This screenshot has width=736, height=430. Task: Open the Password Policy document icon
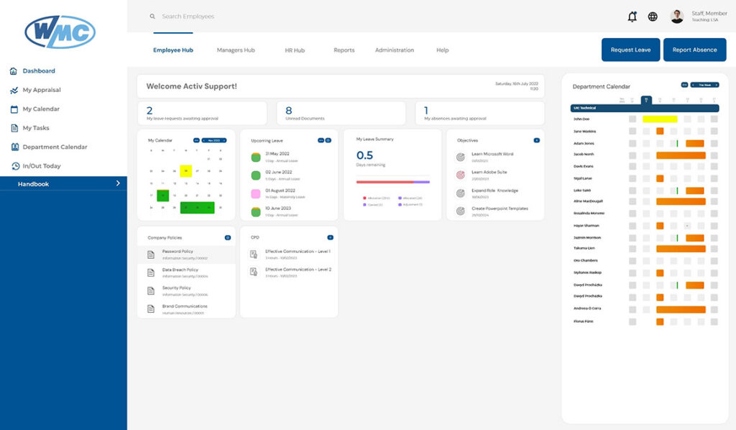[151, 255]
